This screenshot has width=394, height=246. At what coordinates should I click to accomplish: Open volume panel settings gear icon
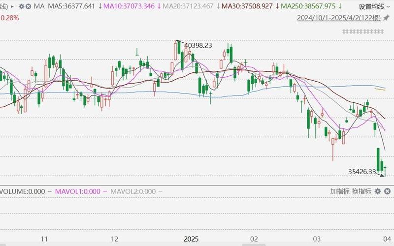point(378,191)
